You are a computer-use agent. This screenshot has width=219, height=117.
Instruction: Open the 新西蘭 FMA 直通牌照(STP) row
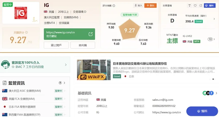[x=34, y=115]
